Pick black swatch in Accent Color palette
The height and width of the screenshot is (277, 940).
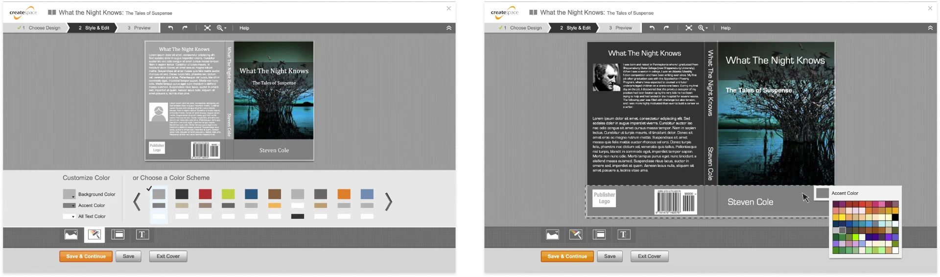895,217
